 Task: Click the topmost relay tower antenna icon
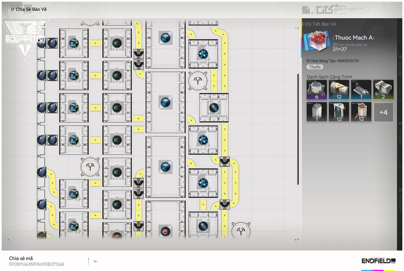[x=198, y=81]
